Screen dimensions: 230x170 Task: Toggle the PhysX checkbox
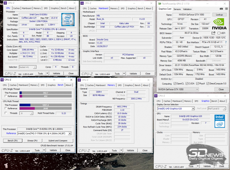(197, 83)
